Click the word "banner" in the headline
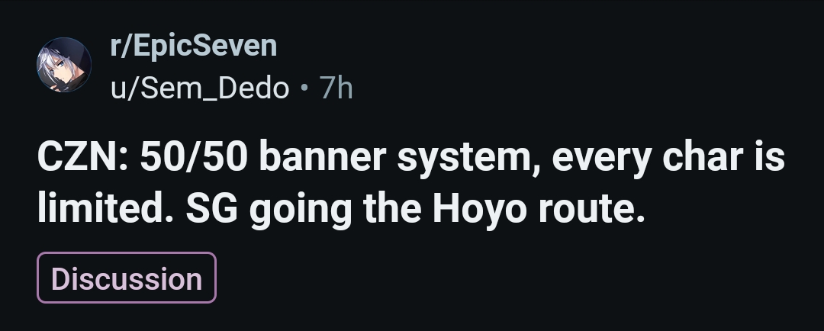Viewport: 824px width, 331px height. pyautogui.click(x=323, y=157)
